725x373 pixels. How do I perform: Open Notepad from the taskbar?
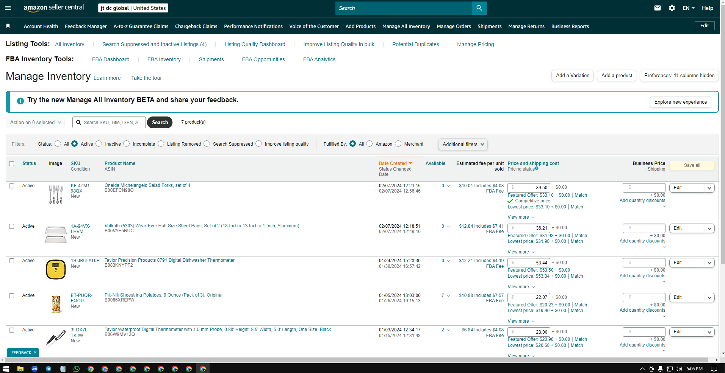(63, 369)
